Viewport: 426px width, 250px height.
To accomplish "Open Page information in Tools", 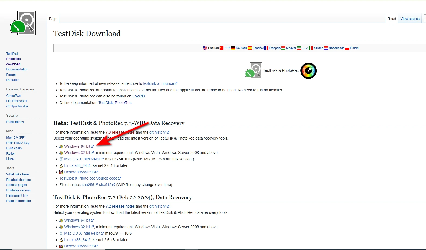I will click(x=19, y=201).
